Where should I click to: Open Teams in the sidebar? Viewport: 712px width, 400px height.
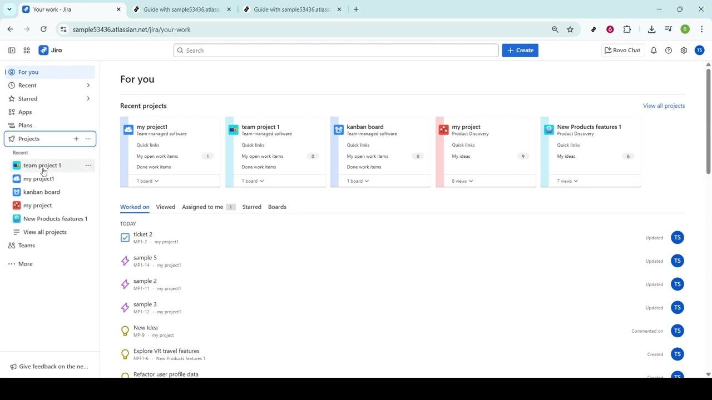pos(50,246)
